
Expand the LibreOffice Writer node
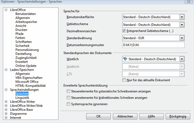tap(6, 102)
